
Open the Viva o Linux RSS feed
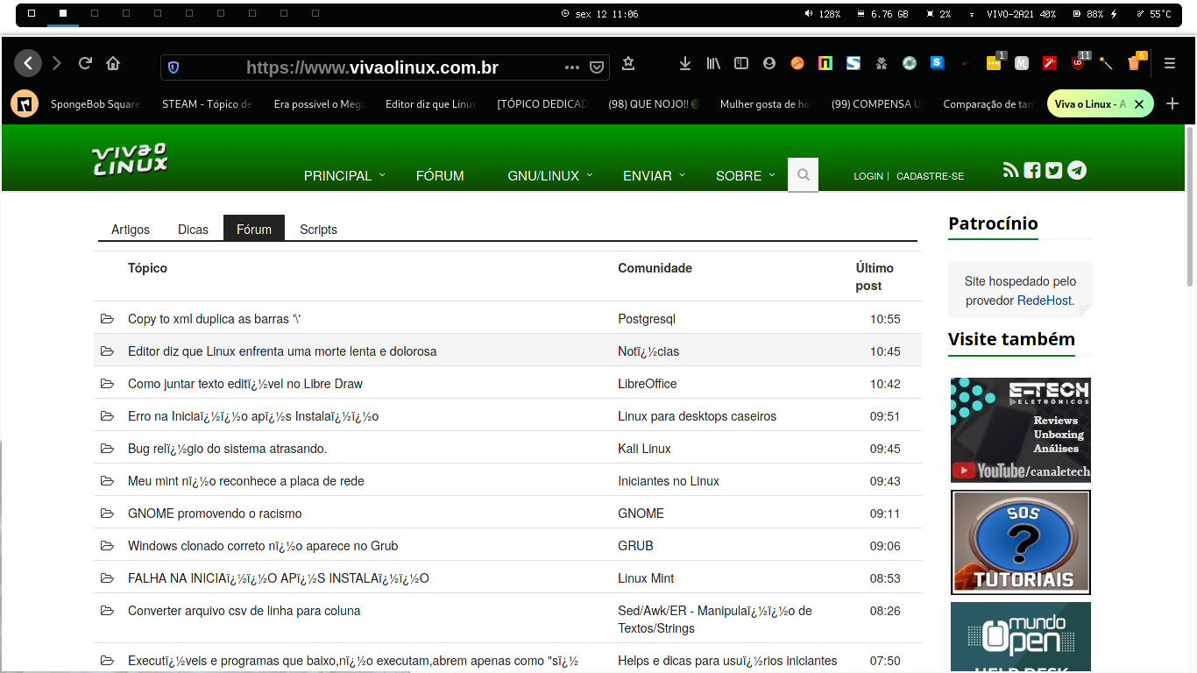click(1010, 170)
